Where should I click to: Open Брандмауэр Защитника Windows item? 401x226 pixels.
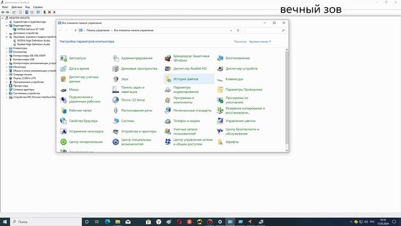[187, 58]
